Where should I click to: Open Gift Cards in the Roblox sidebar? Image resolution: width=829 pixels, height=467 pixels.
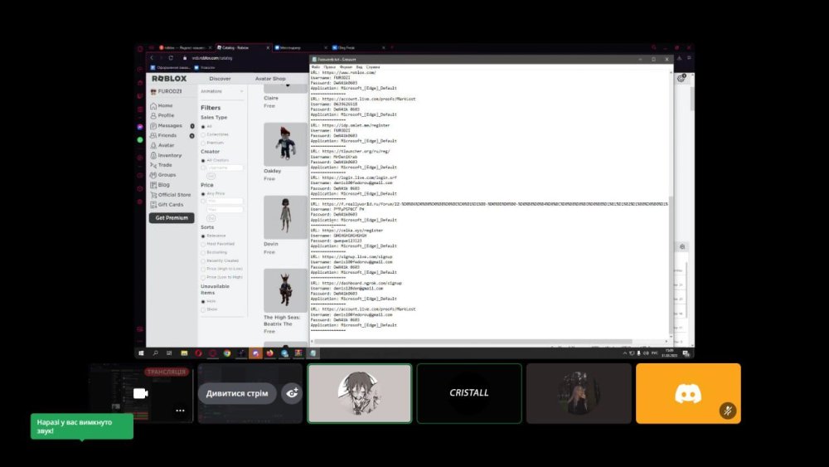(167, 205)
